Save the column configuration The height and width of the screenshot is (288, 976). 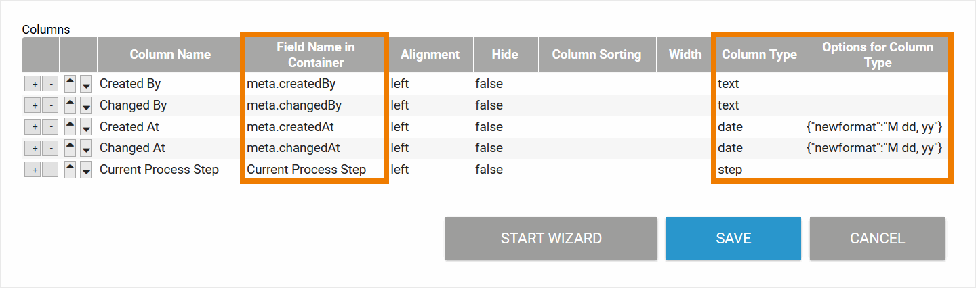point(733,238)
